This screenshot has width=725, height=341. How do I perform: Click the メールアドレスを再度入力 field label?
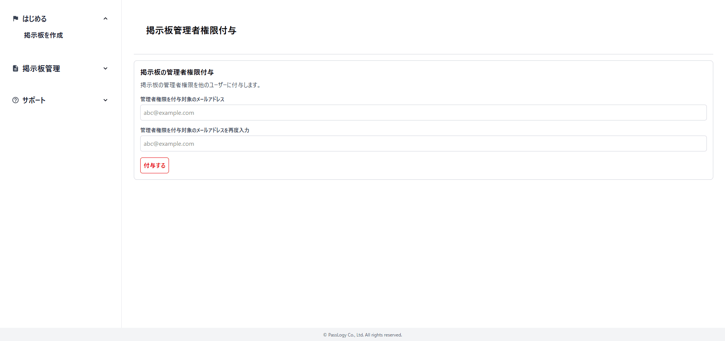click(195, 130)
